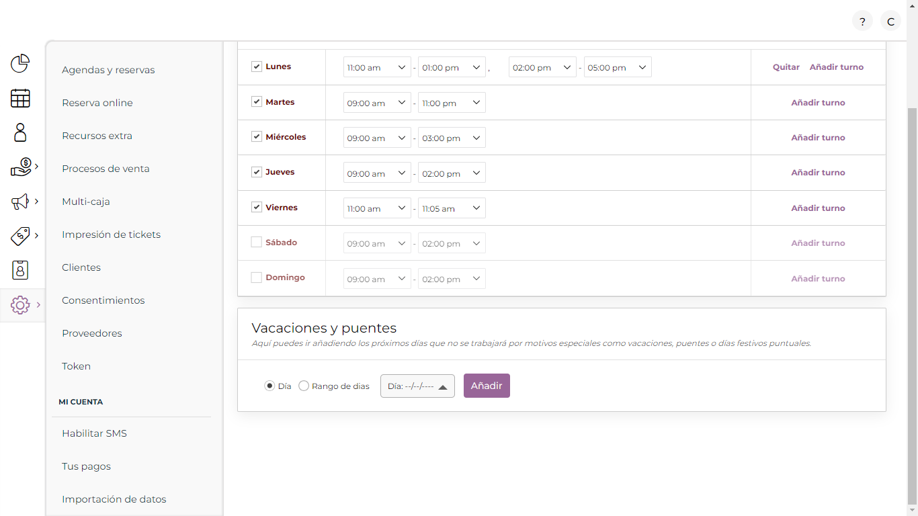This screenshot has height=516, width=918.
Task: Open Lunes 01:00 pm end time dropdown
Action: point(452,67)
